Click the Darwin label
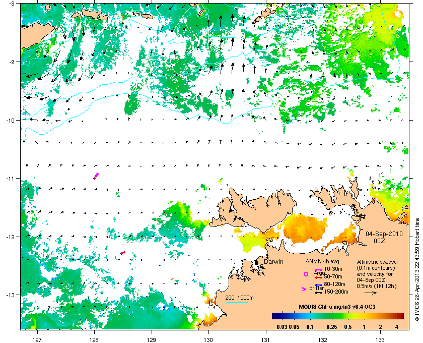Image resolution: width=423 pixels, height=343 pixels. [273, 262]
